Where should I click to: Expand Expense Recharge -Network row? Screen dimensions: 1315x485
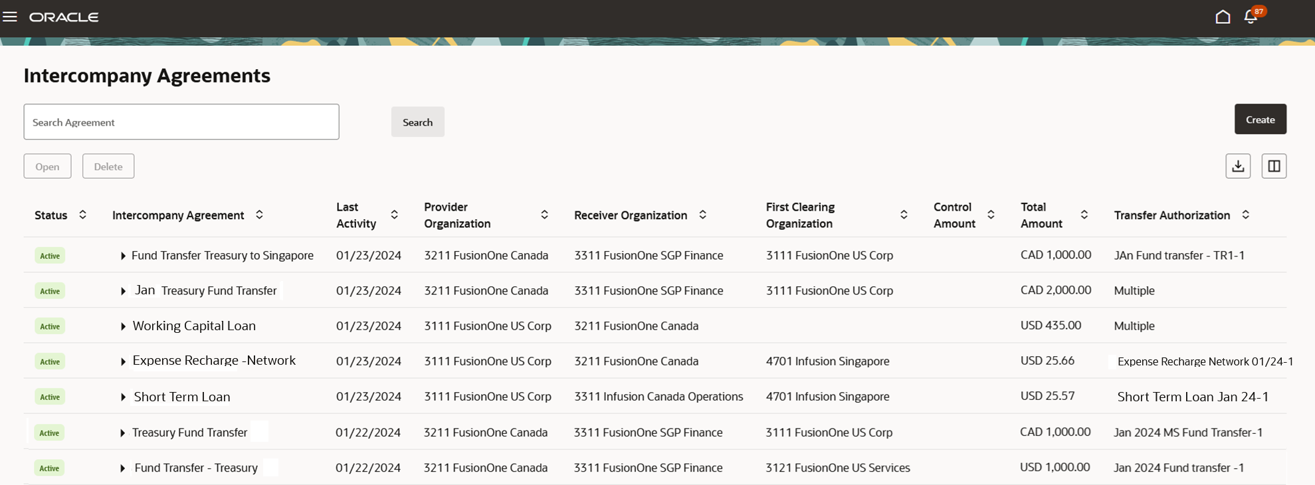click(123, 361)
